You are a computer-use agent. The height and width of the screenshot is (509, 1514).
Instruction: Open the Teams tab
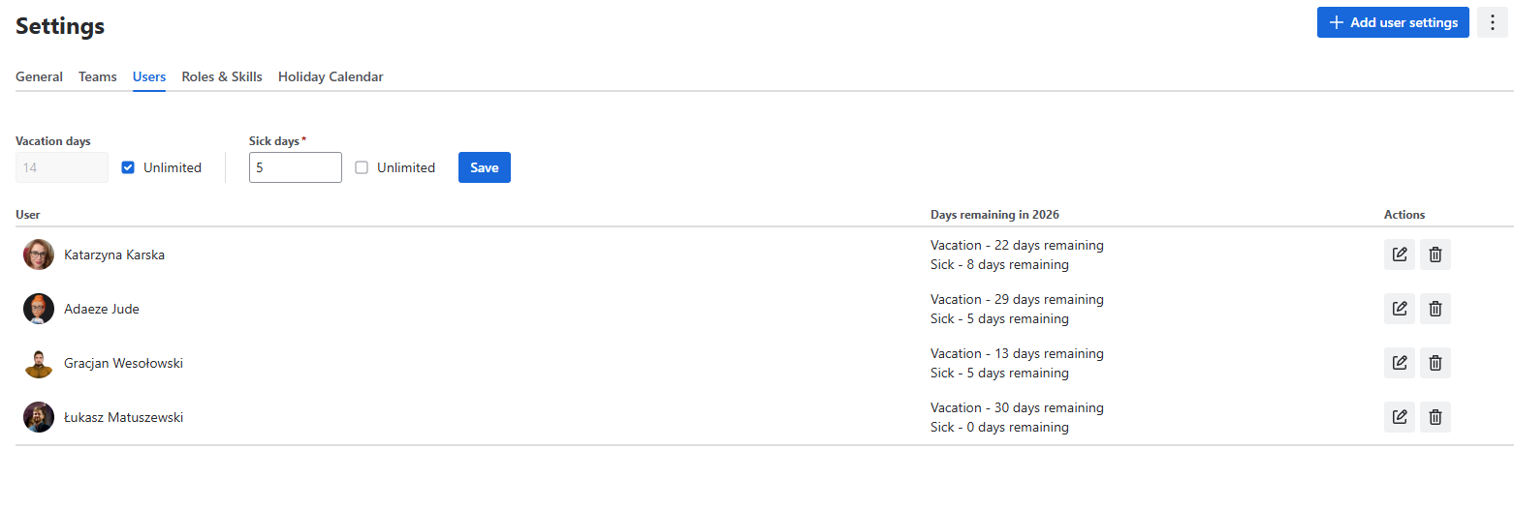click(98, 76)
